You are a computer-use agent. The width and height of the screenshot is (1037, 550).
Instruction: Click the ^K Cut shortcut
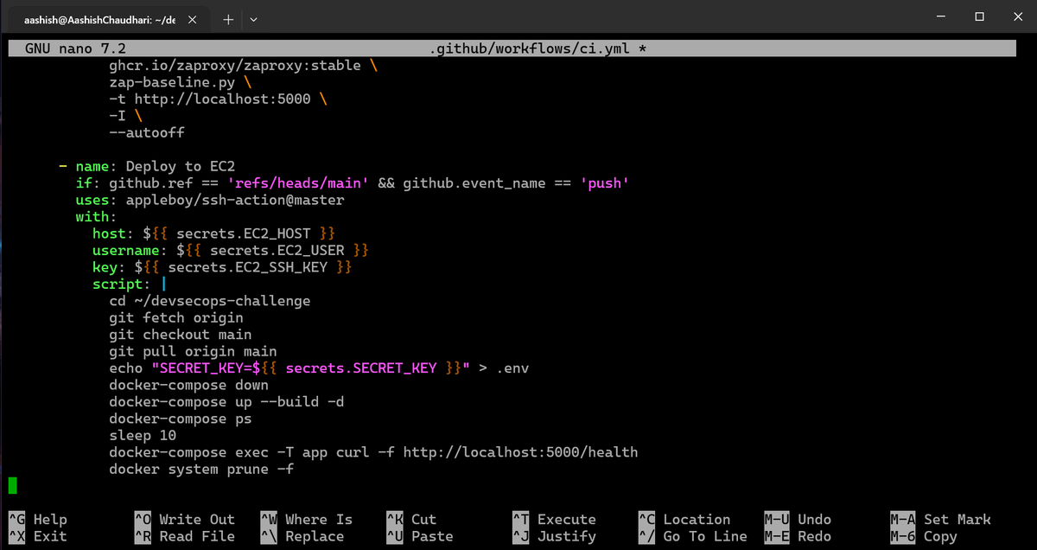pos(411,520)
